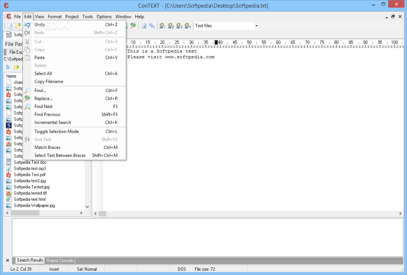Choose Find Next in the Edit menu

click(x=74, y=107)
